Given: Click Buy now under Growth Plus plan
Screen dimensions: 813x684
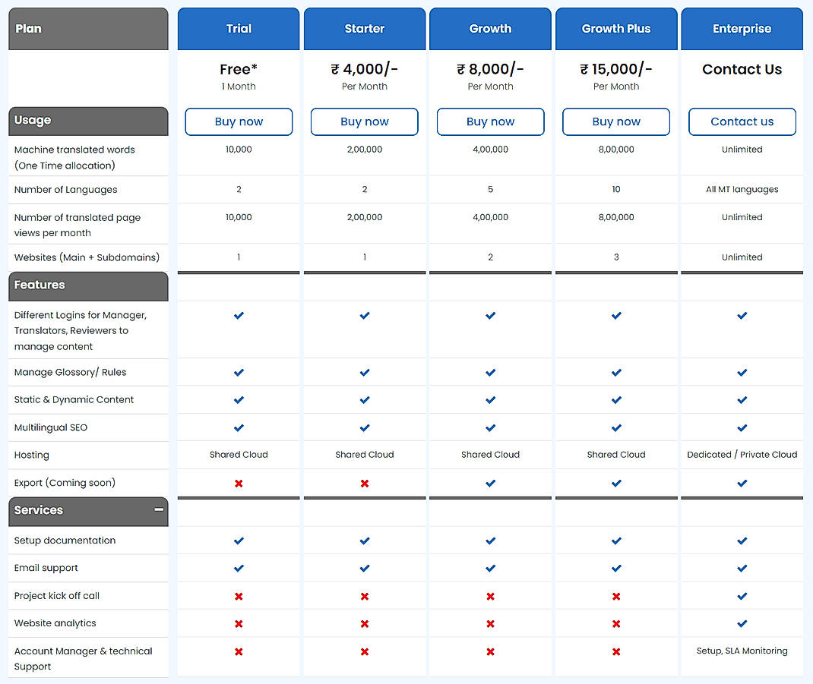Looking at the screenshot, I should point(616,121).
